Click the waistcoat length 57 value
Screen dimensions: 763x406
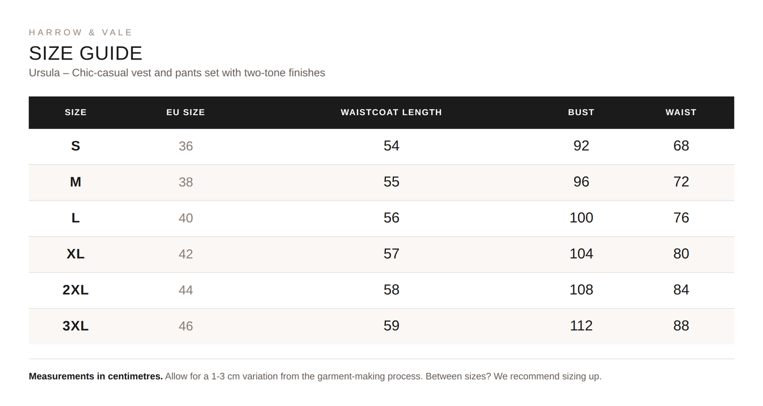pos(391,254)
